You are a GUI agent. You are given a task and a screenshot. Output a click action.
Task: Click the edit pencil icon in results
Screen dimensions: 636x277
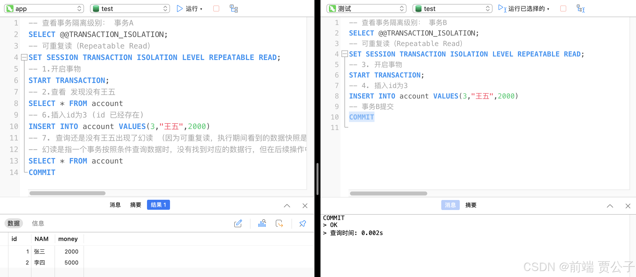[238, 223]
